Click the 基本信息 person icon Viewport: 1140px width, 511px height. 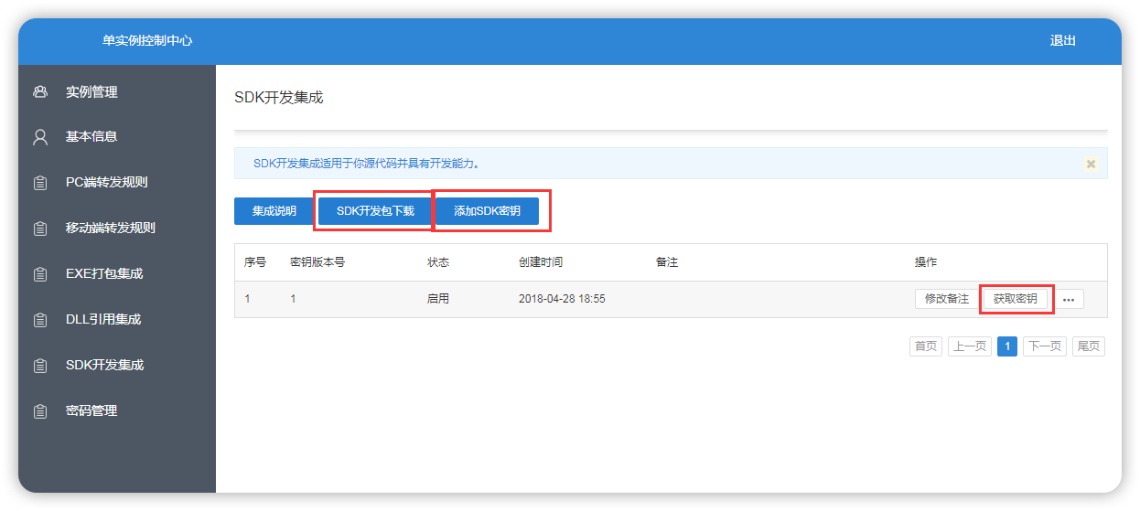[40, 137]
